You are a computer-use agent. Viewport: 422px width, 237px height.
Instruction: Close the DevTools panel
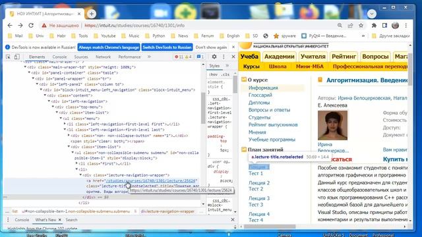coord(233,57)
